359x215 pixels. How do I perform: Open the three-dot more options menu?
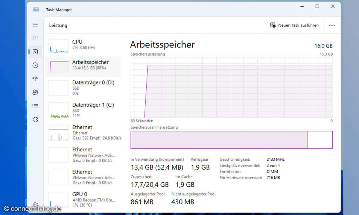(332, 25)
